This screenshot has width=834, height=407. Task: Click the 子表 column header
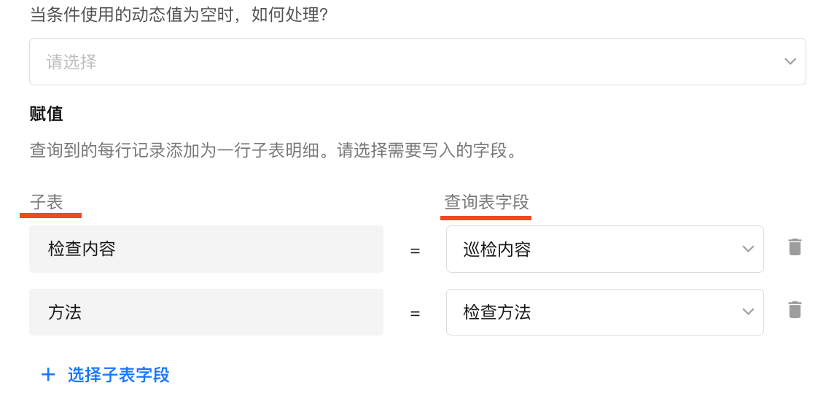[x=47, y=202]
